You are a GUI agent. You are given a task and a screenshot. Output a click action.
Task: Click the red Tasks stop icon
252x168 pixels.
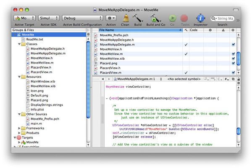[184, 18]
